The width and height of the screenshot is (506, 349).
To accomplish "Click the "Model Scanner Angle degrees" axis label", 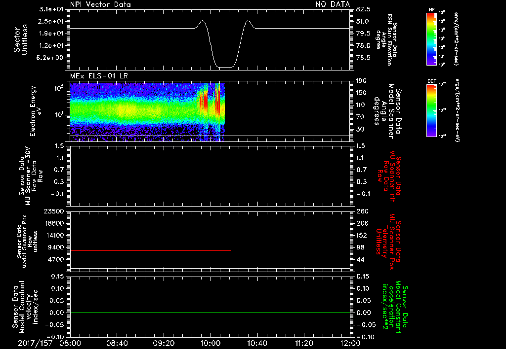I will [387, 111].
